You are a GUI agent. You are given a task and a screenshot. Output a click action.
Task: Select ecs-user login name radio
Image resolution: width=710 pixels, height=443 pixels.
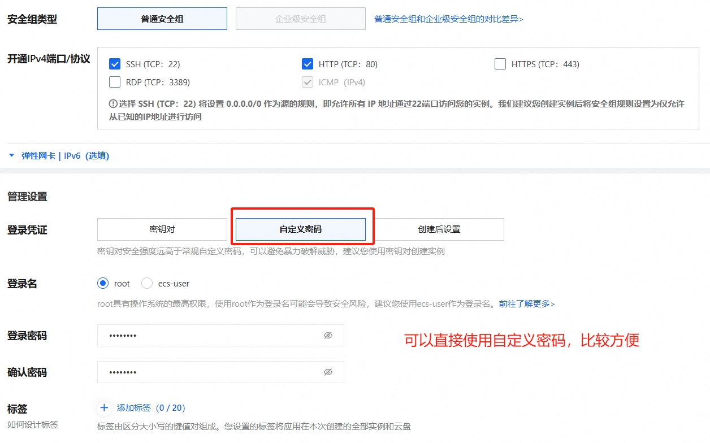click(147, 283)
